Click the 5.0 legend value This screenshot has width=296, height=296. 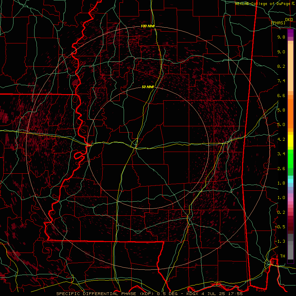[281, 125]
